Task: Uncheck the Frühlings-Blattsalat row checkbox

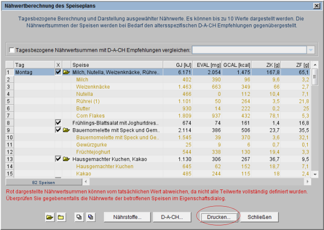Action: click(58, 123)
